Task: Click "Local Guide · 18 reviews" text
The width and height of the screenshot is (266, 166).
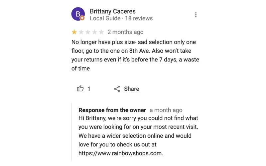Action: (x=121, y=18)
